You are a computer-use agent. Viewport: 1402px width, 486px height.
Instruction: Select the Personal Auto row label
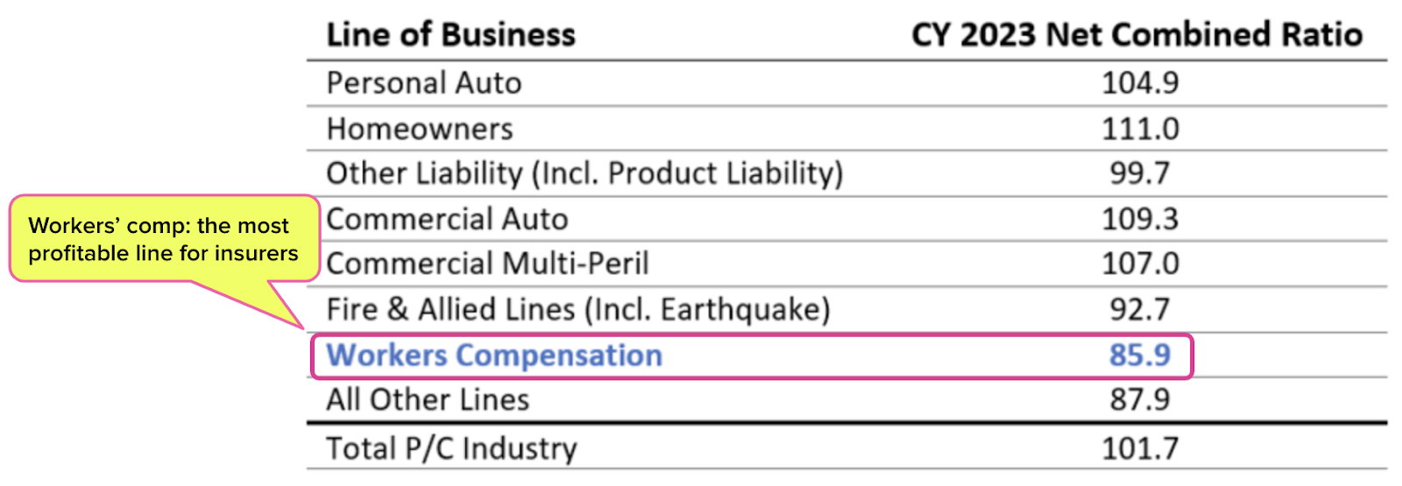(423, 83)
